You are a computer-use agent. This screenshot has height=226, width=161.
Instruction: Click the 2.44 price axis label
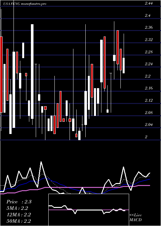point(149,4)
